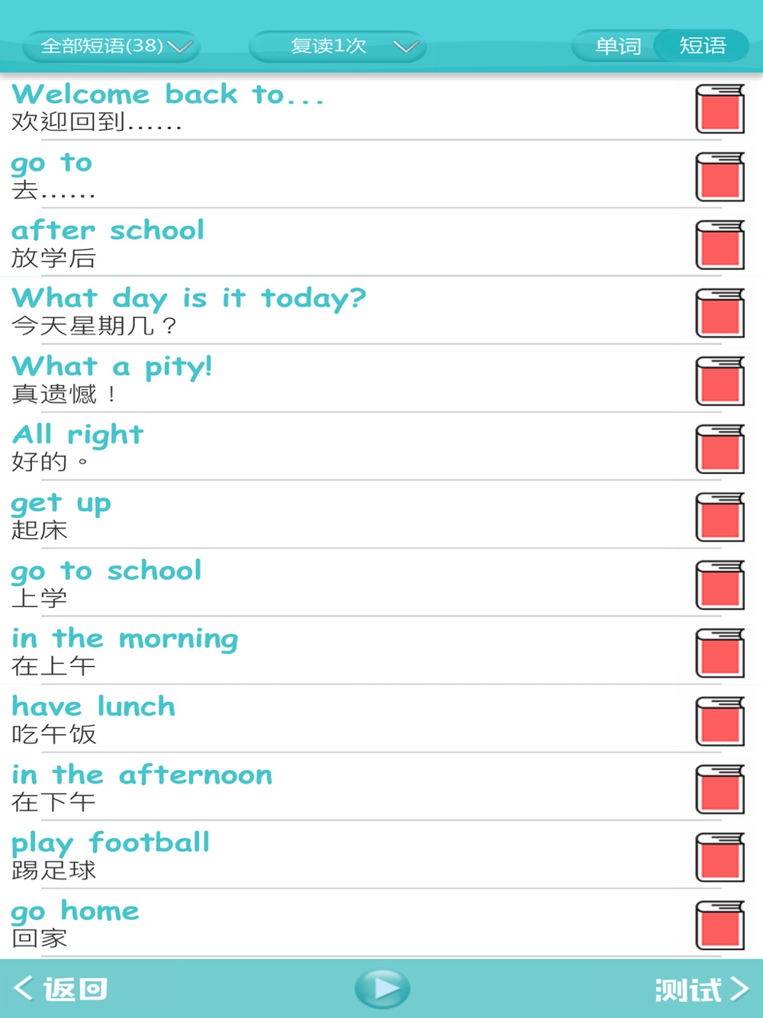This screenshot has width=763, height=1018.
Task: Switch to the 单词 (words) tab
Action: 617,46
